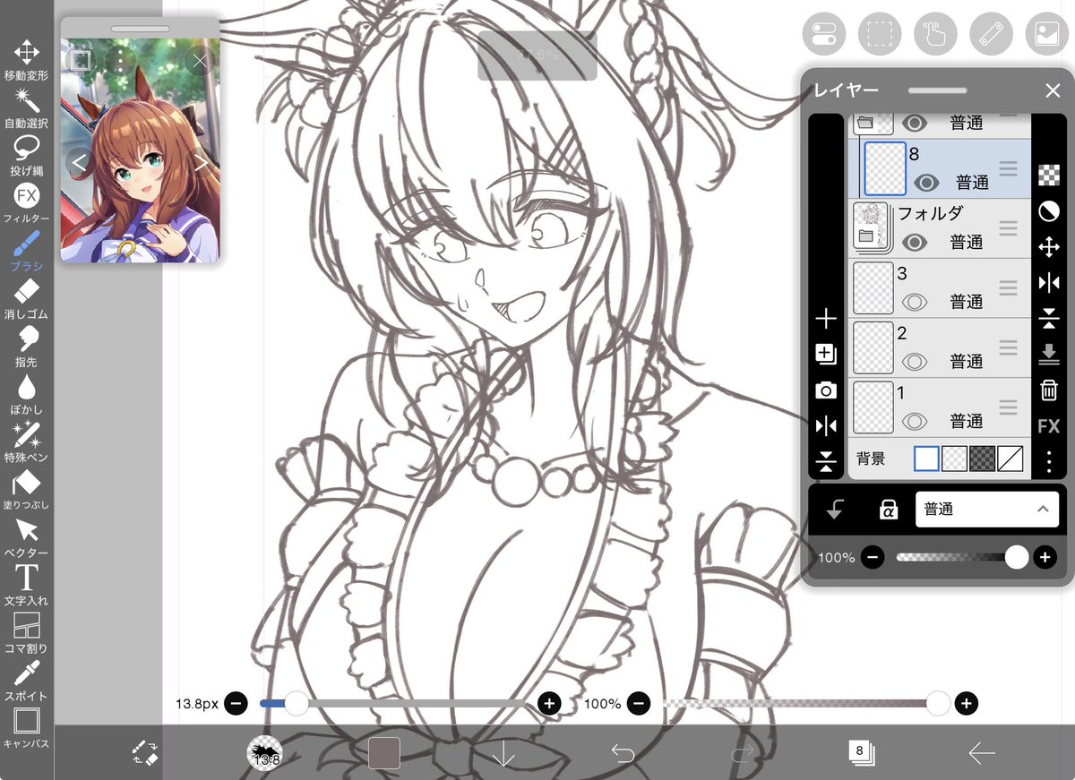Hide toolbars with the down arrow in bottom bar
Screen dimensions: 1075x780
tap(503, 754)
